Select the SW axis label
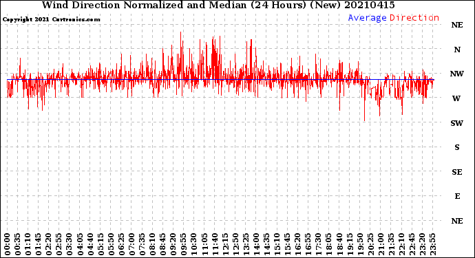Screen dimensions: 475x258 pyautogui.click(x=457, y=123)
